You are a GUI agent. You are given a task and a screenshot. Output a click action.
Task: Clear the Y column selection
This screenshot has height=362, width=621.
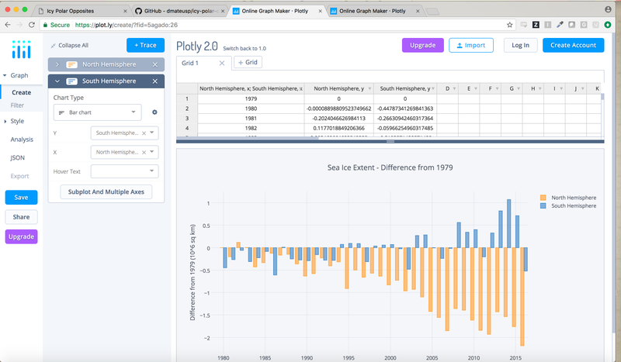[x=144, y=133]
